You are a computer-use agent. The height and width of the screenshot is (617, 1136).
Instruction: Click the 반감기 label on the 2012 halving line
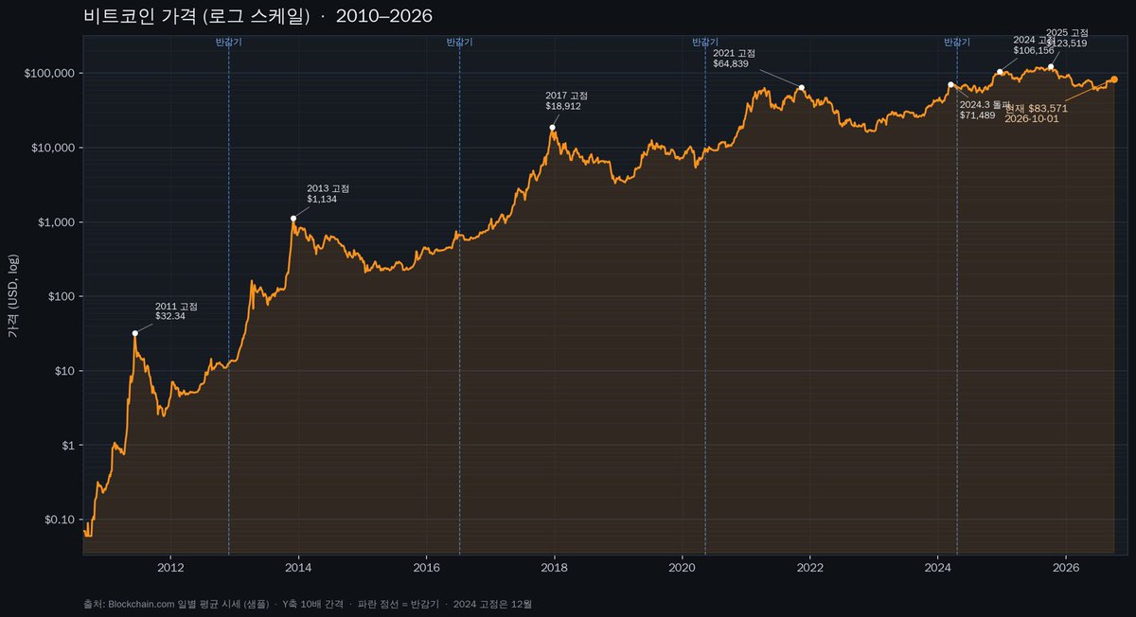tap(228, 42)
